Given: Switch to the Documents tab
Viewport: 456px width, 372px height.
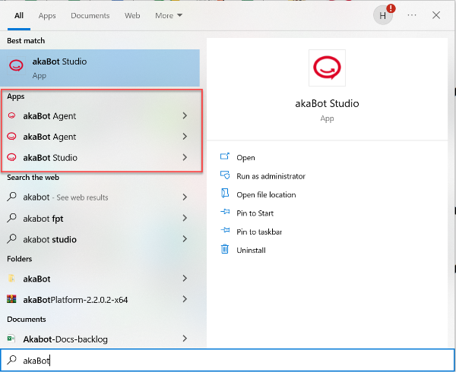Looking at the screenshot, I should pyautogui.click(x=90, y=16).
